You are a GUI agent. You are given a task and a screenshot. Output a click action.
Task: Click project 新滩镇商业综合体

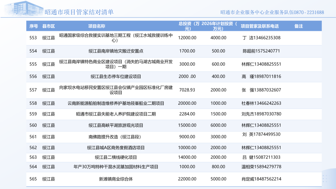116,179
